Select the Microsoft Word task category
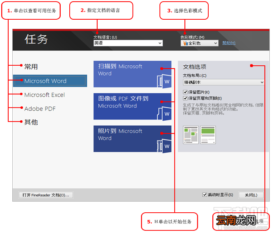 [x=50, y=81]
